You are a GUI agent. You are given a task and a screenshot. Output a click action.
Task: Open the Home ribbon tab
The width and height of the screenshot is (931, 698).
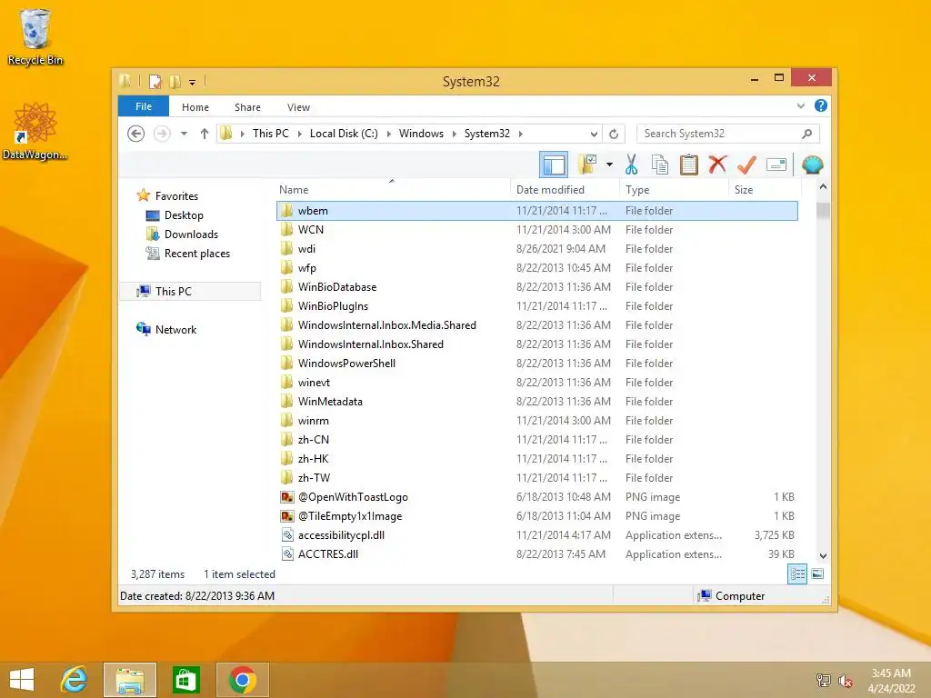tap(195, 107)
